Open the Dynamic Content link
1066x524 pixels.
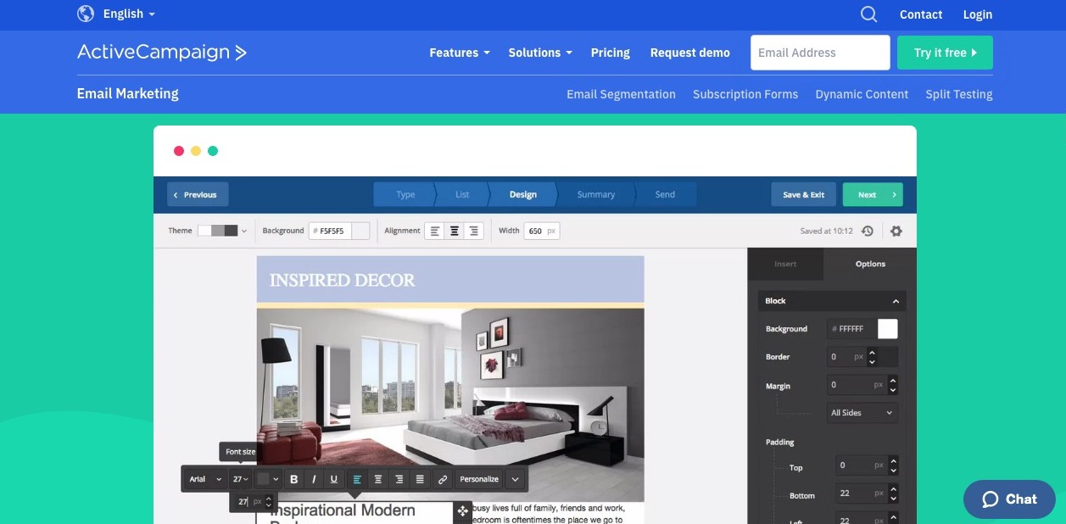click(862, 94)
